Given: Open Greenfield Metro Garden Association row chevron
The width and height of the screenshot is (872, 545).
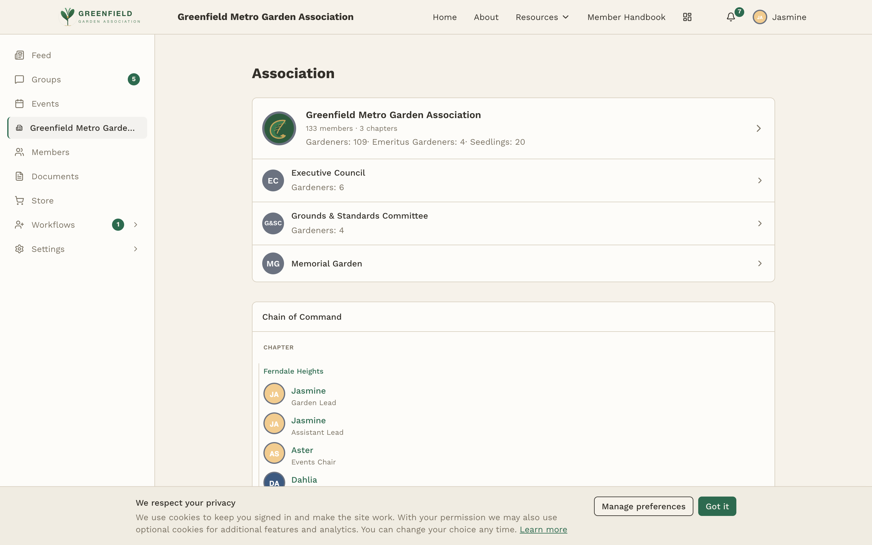Looking at the screenshot, I should 758,128.
